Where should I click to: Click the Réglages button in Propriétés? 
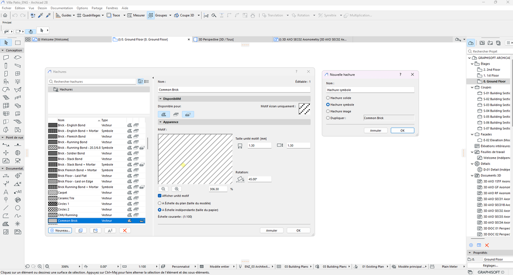490,266
